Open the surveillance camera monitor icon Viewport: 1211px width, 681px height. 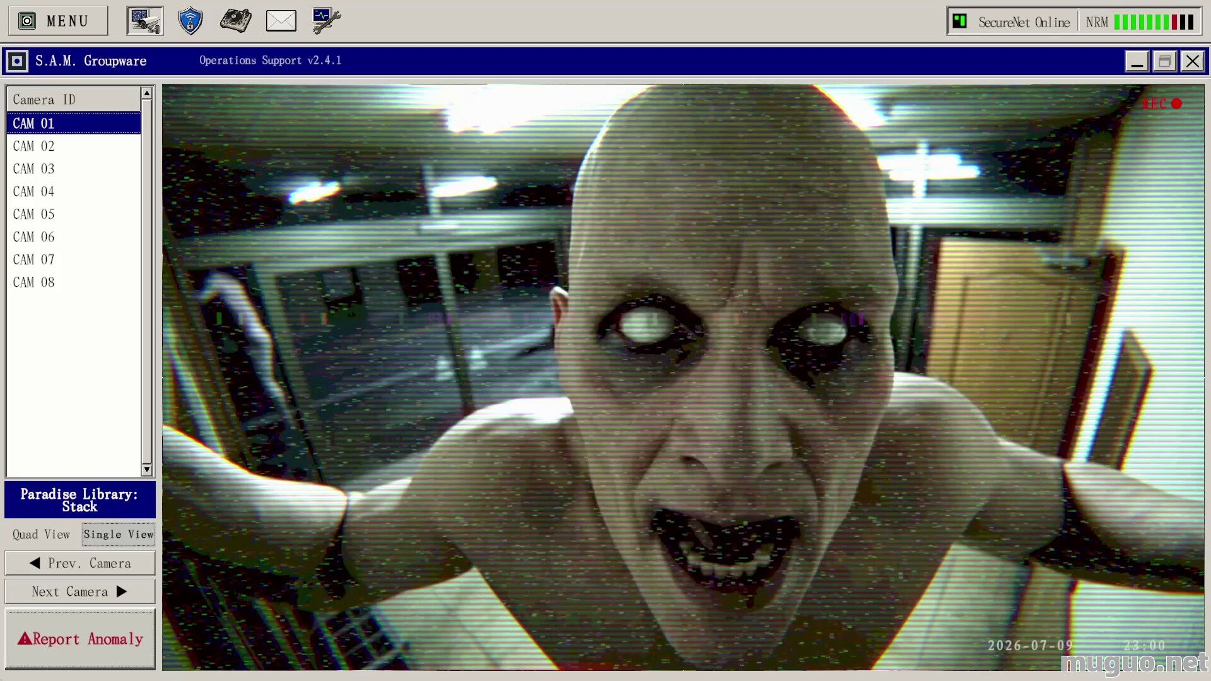click(145, 21)
